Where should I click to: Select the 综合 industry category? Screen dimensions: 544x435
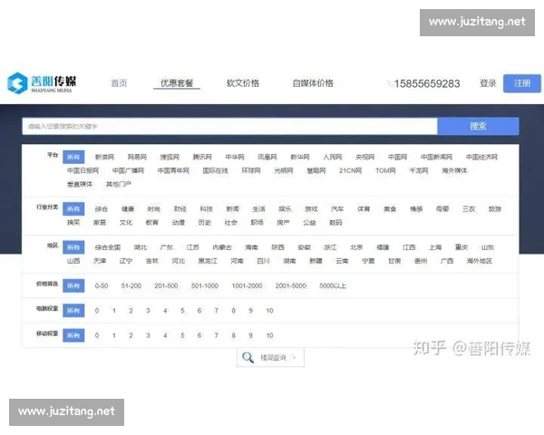tap(102, 209)
